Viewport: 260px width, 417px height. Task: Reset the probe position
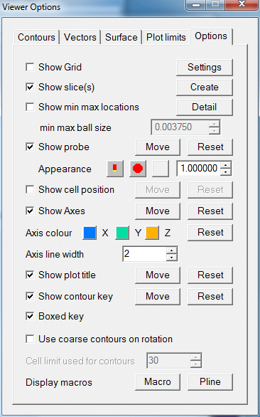pos(210,147)
